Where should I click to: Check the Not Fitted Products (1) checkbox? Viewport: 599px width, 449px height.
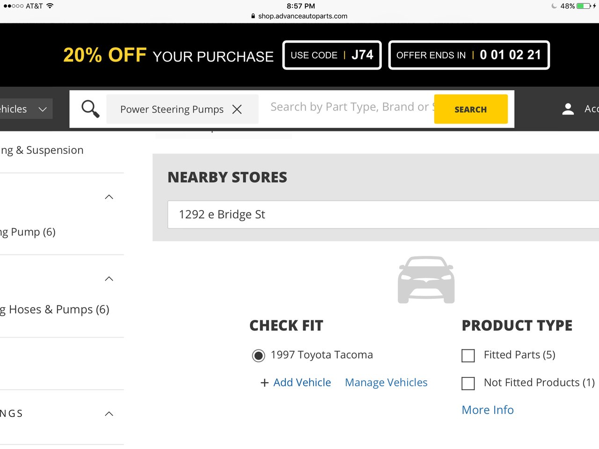click(x=468, y=384)
